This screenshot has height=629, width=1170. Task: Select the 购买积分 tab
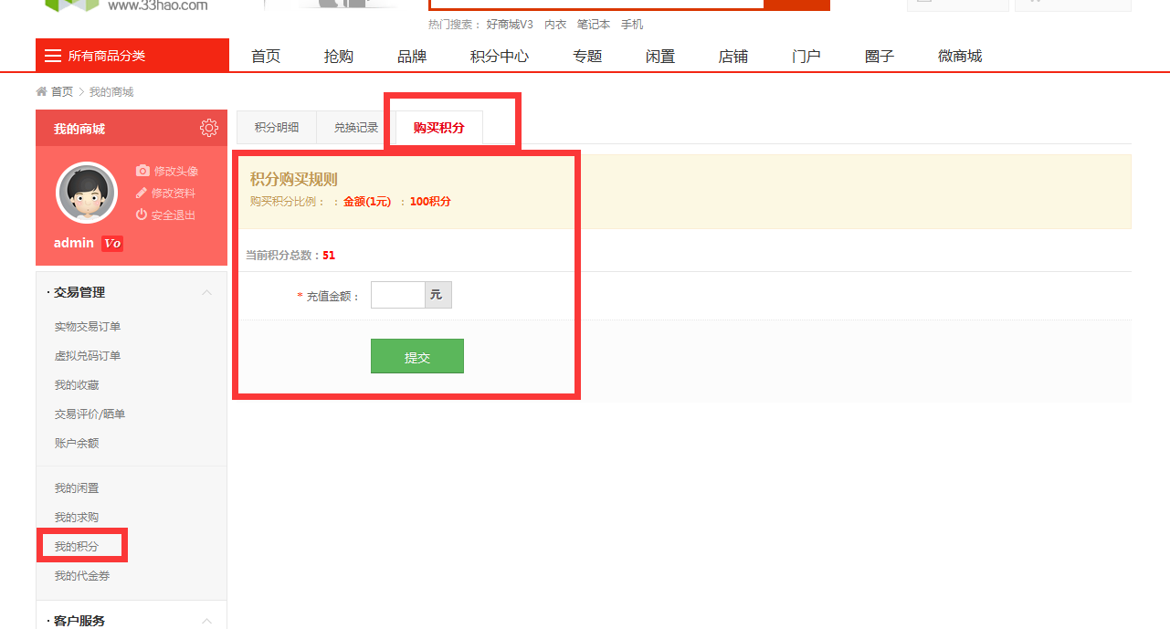pos(438,128)
